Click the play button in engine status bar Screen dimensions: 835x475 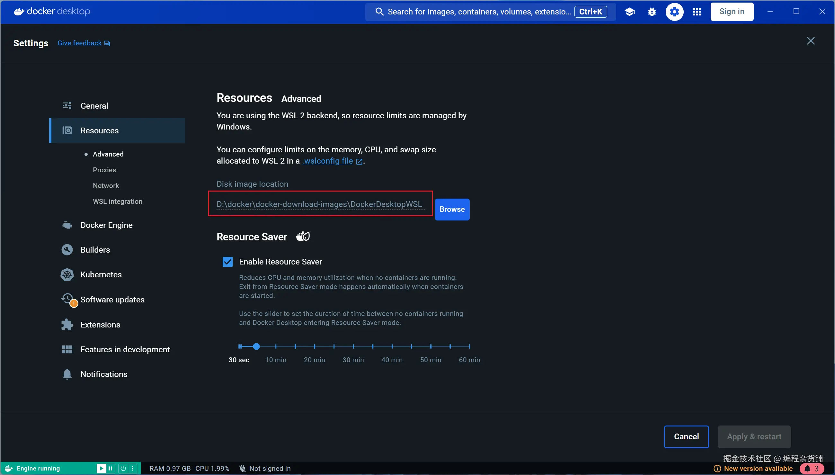[102, 469]
